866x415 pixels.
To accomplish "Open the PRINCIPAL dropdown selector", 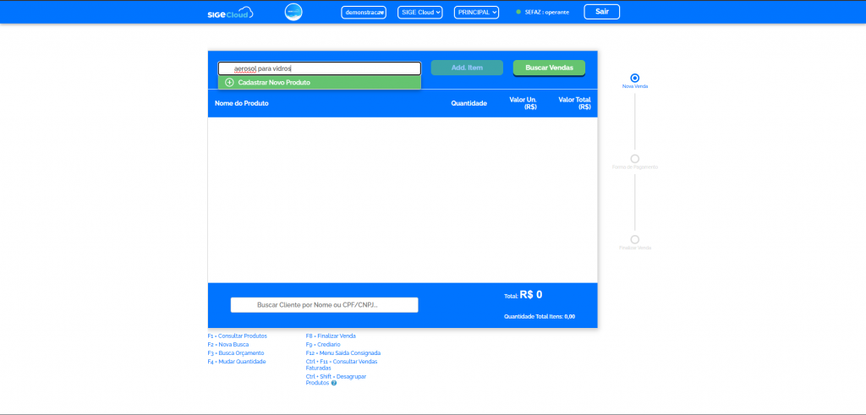I will pyautogui.click(x=476, y=12).
